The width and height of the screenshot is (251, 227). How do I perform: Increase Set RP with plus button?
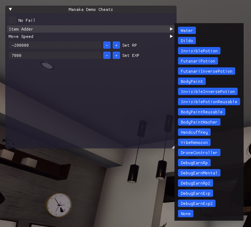[x=117, y=45]
